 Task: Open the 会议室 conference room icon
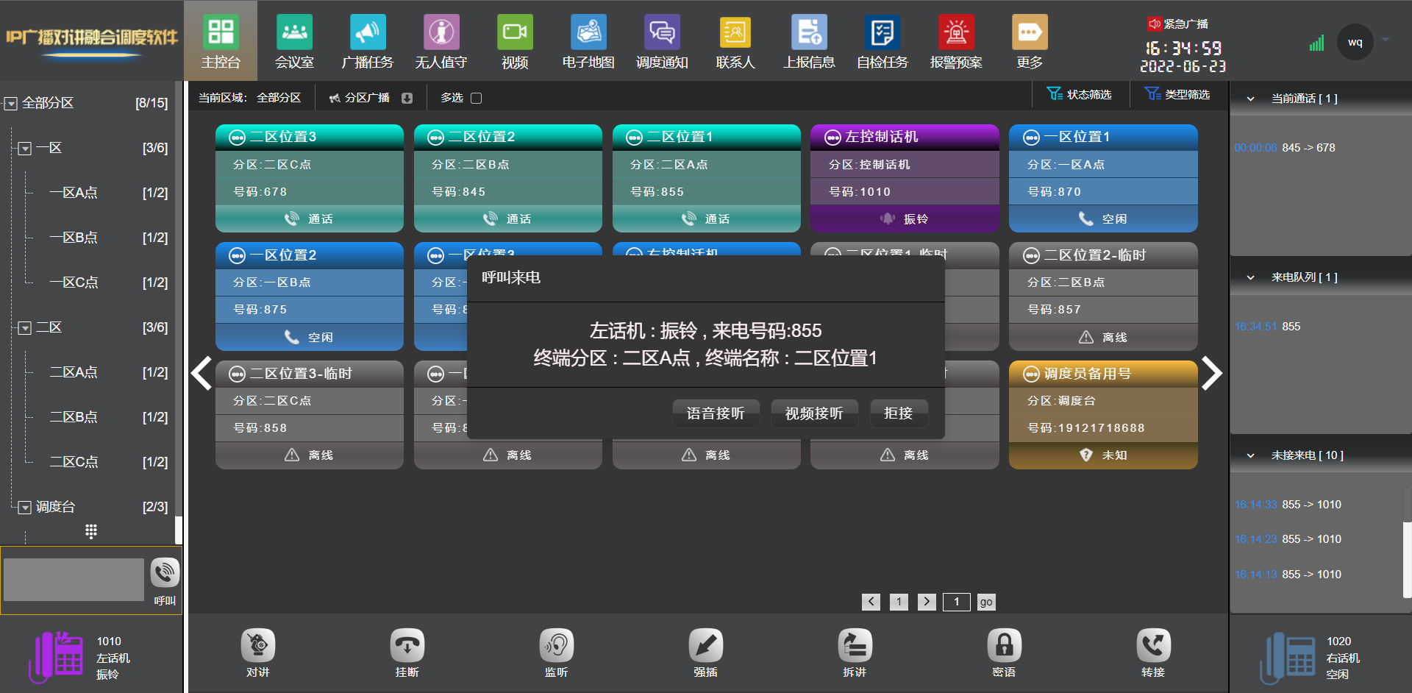pyautogui.click(x=294, y=32)
